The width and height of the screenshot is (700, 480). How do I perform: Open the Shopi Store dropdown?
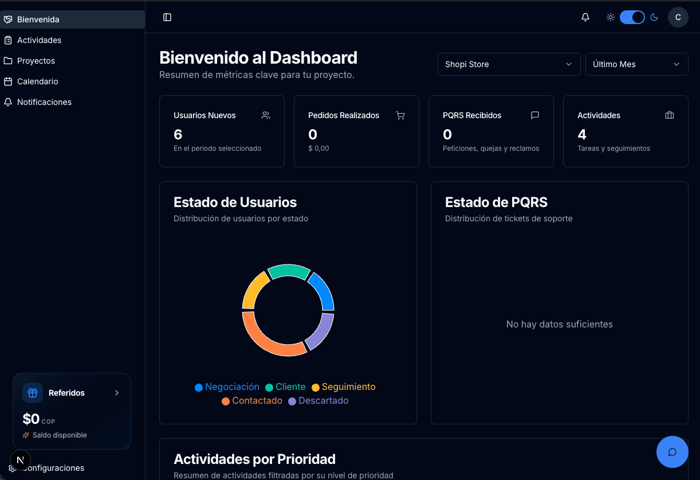509,64
